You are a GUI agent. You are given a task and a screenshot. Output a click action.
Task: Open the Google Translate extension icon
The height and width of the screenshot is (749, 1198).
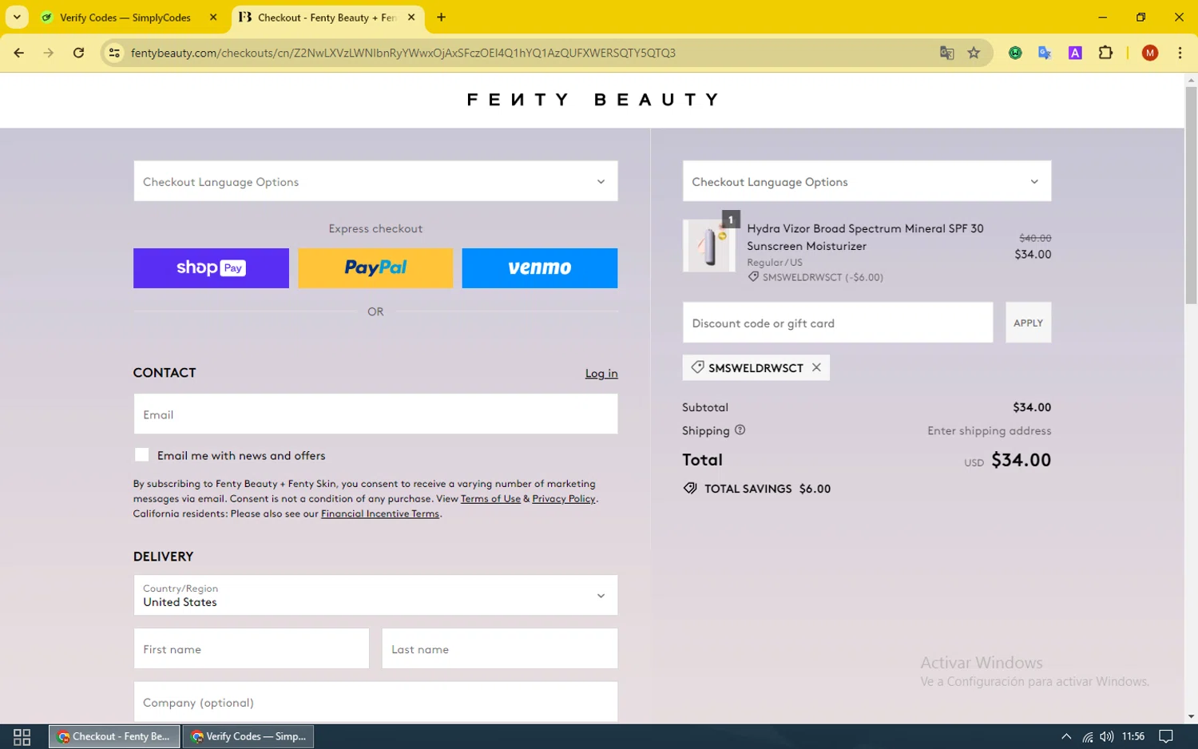pos(1045,53)
